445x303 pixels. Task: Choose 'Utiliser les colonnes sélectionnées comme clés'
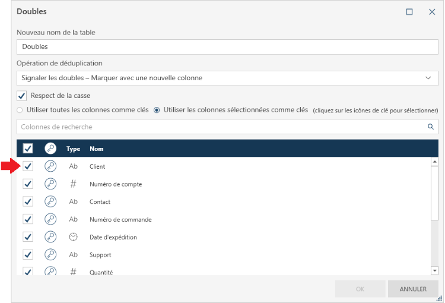tap(157, 110)
